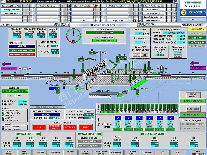The width and height of the screenshot is (207, 155).
Task: Click lifter 10 icon in Lifters row
Action: (137, 107)
